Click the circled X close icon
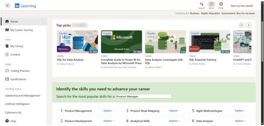Screen dimensions: 264x126 tap(7, 6)
